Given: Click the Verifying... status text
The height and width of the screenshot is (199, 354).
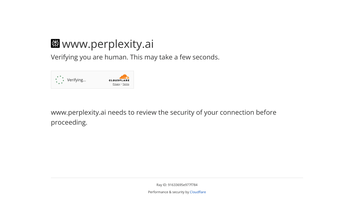Looking at the screenshot, I should (x=76, y=80).
